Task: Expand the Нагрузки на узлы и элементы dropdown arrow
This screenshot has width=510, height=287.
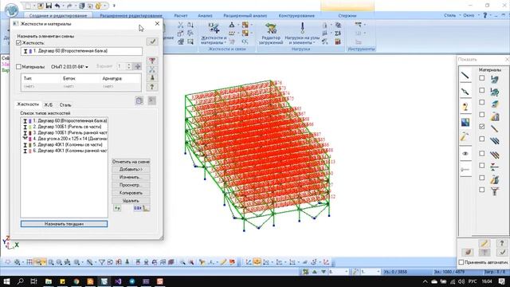Action: tap(314, 42)
